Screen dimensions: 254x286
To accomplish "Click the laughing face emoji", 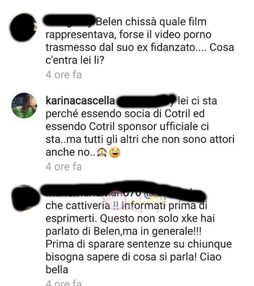I will point(115,152).
